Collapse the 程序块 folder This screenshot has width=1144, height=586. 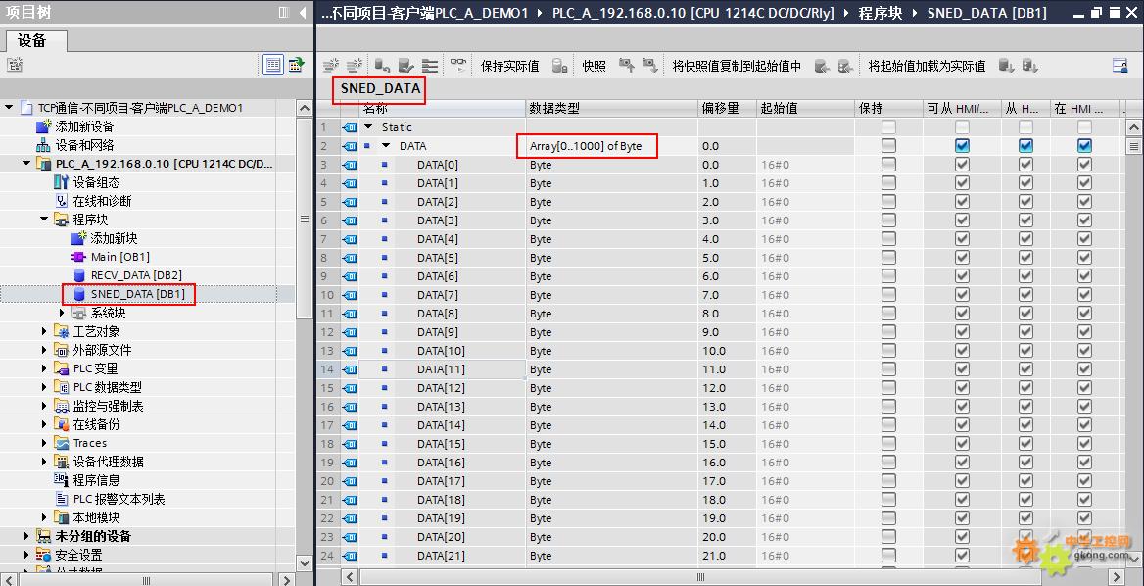click(x=44, y=219)
